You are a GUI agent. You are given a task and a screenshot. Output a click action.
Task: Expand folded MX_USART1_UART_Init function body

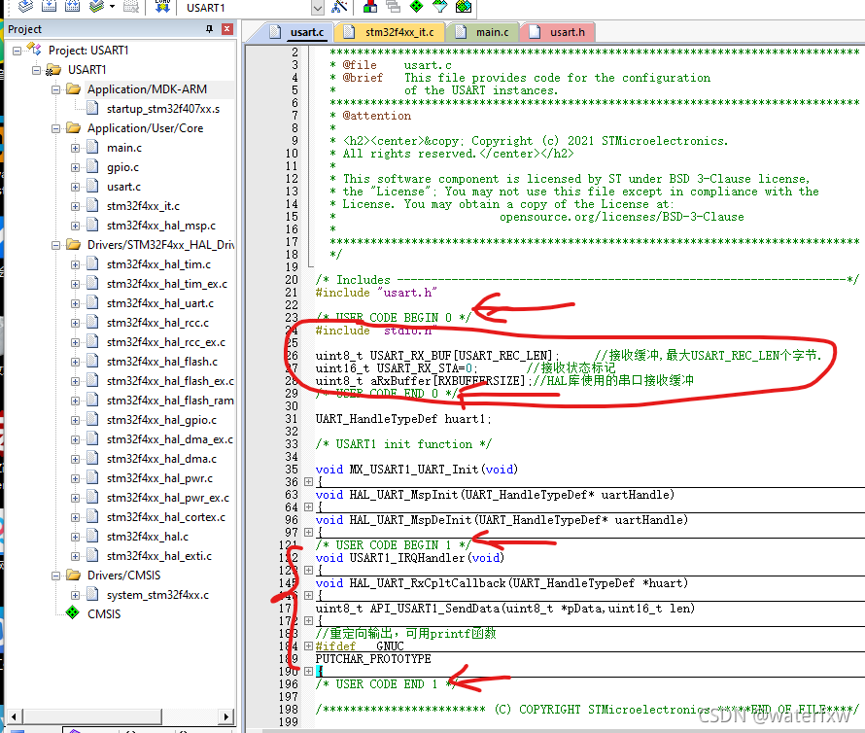[308, 482]
